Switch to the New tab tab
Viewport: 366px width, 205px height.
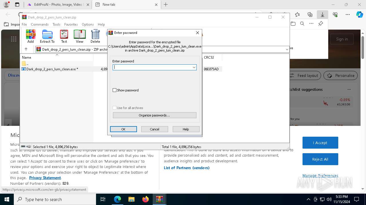pos(126,5)
